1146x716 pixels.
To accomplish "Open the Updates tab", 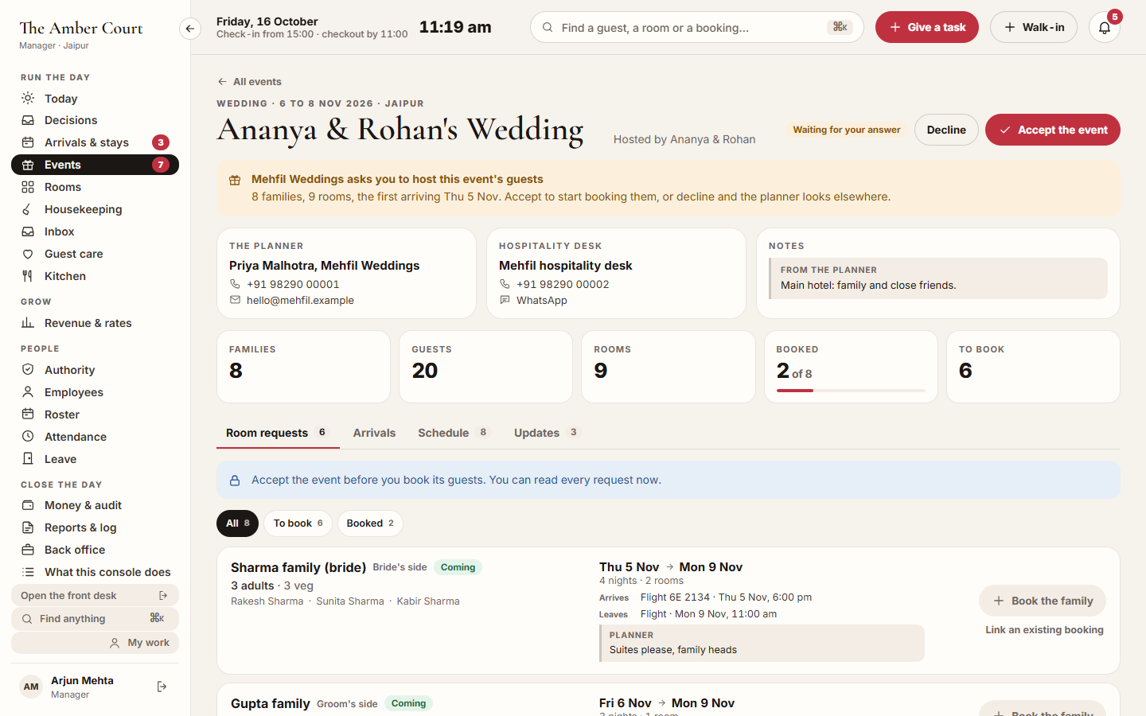I will point(548,433).
